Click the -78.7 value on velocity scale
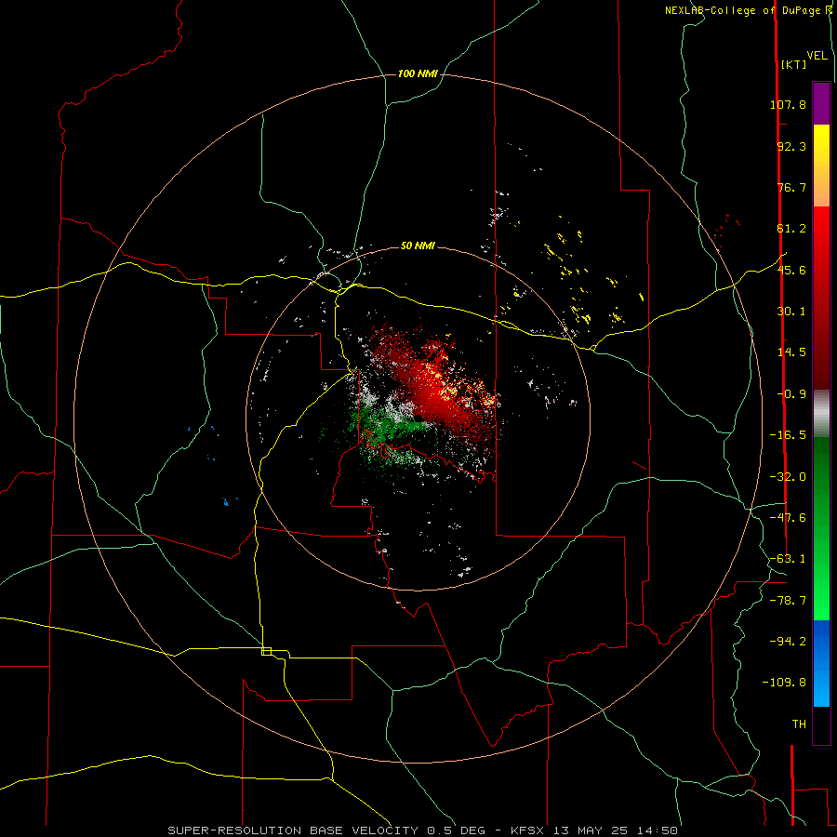 pyautogui.click(x=788, y=601)
